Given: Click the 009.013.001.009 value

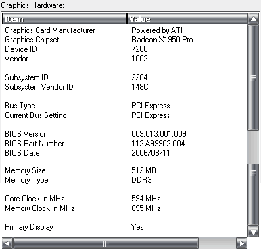Looking at the screenshot, I should coord(159,134).
